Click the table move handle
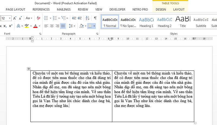This screenshot has height=125, width=217. 29,69
